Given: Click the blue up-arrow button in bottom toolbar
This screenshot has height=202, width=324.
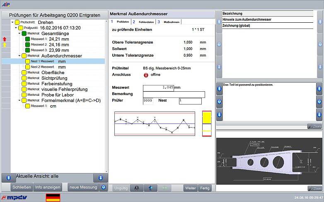Looking at the screenshot, I should 150,188.
